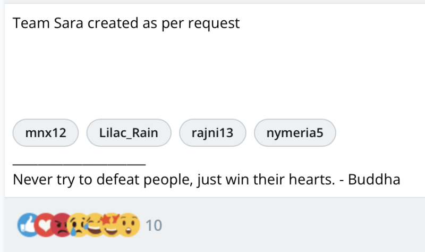425x252 pixels.
Task: Click empty gray footer right of reaction count
Action: pyautogui.click(x=293, y=225)
